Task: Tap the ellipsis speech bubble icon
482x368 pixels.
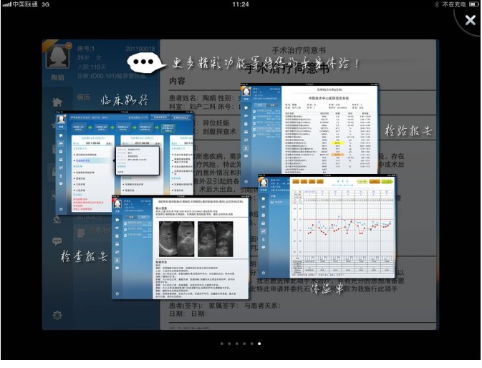Action: coord(145,63)
